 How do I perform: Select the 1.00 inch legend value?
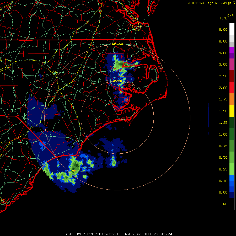223,135
